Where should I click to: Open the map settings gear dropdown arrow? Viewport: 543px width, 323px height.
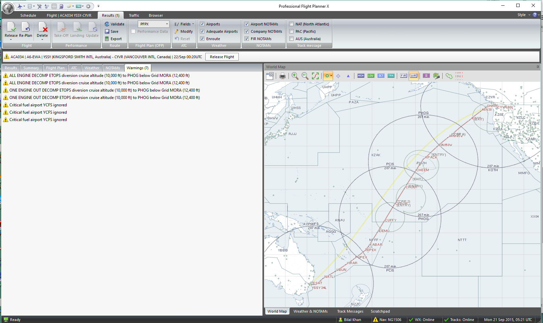pos(331,76)
